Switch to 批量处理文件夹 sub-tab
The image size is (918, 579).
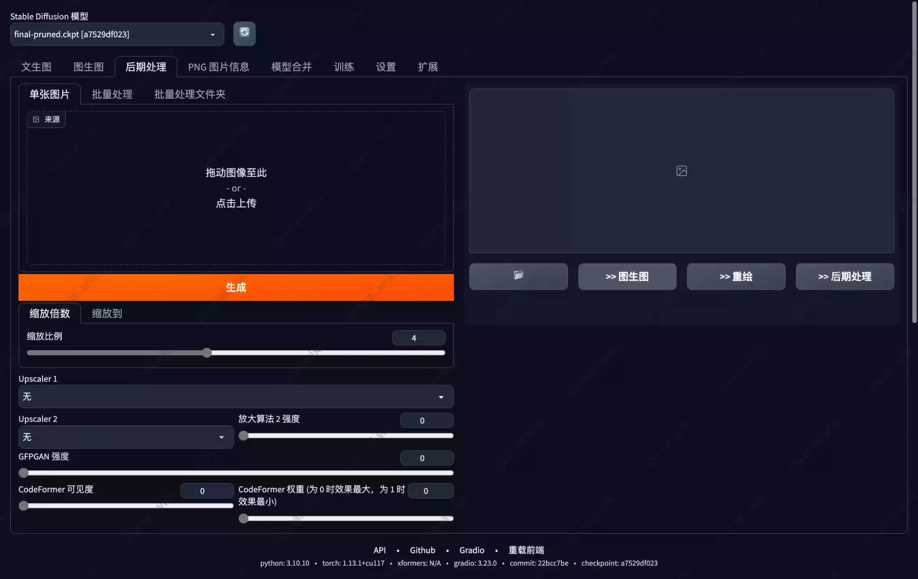click(190, 94)
